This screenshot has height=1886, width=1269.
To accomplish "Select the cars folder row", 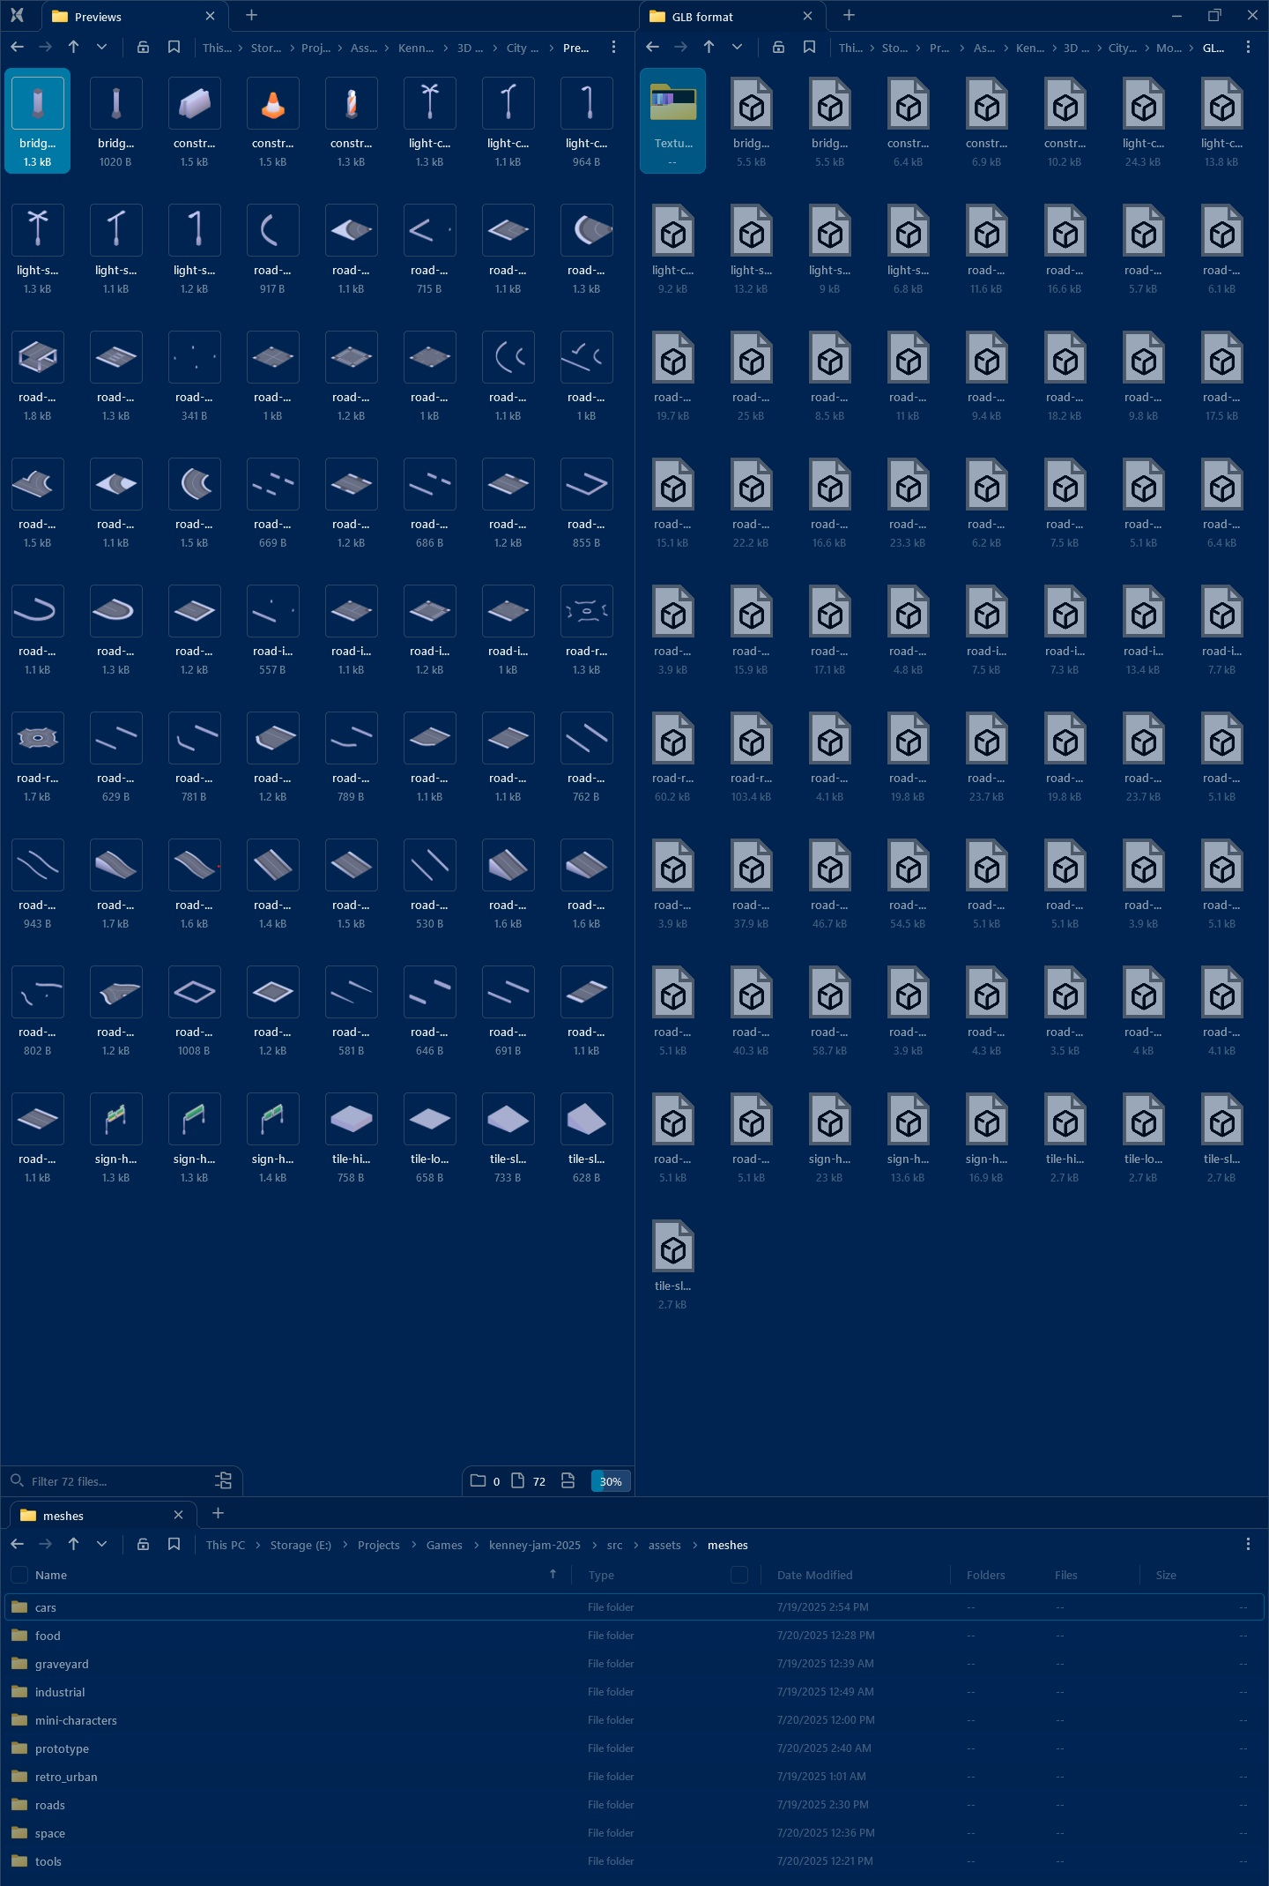I will pyautogui.click(x=634, y=1607).
